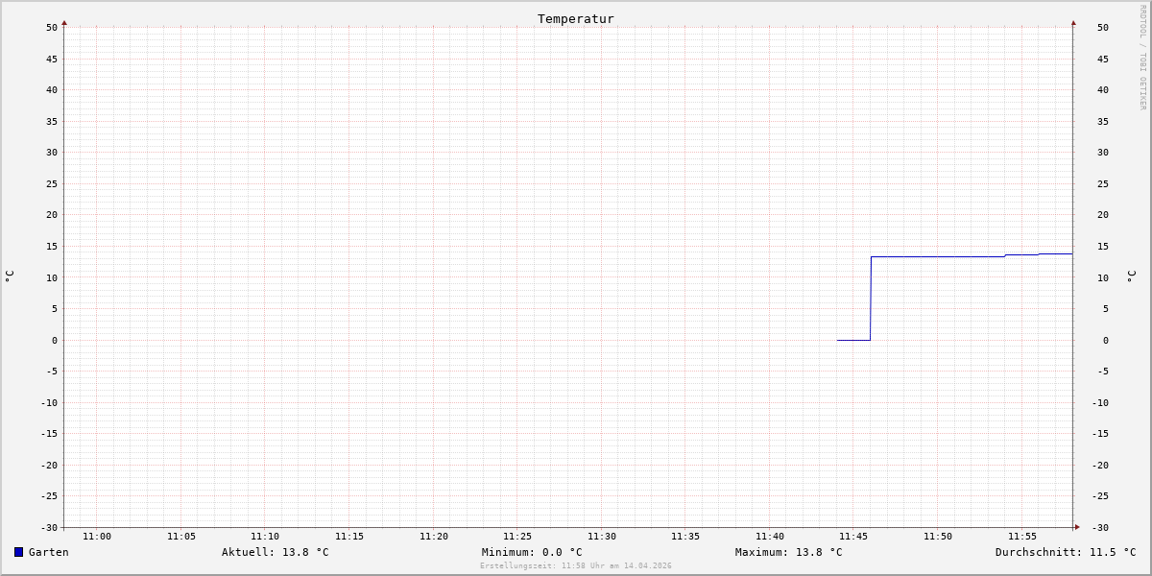Click the 11:00 time axis label
This screenshot has width=1152, height=576.
click(x=97, y=537)
